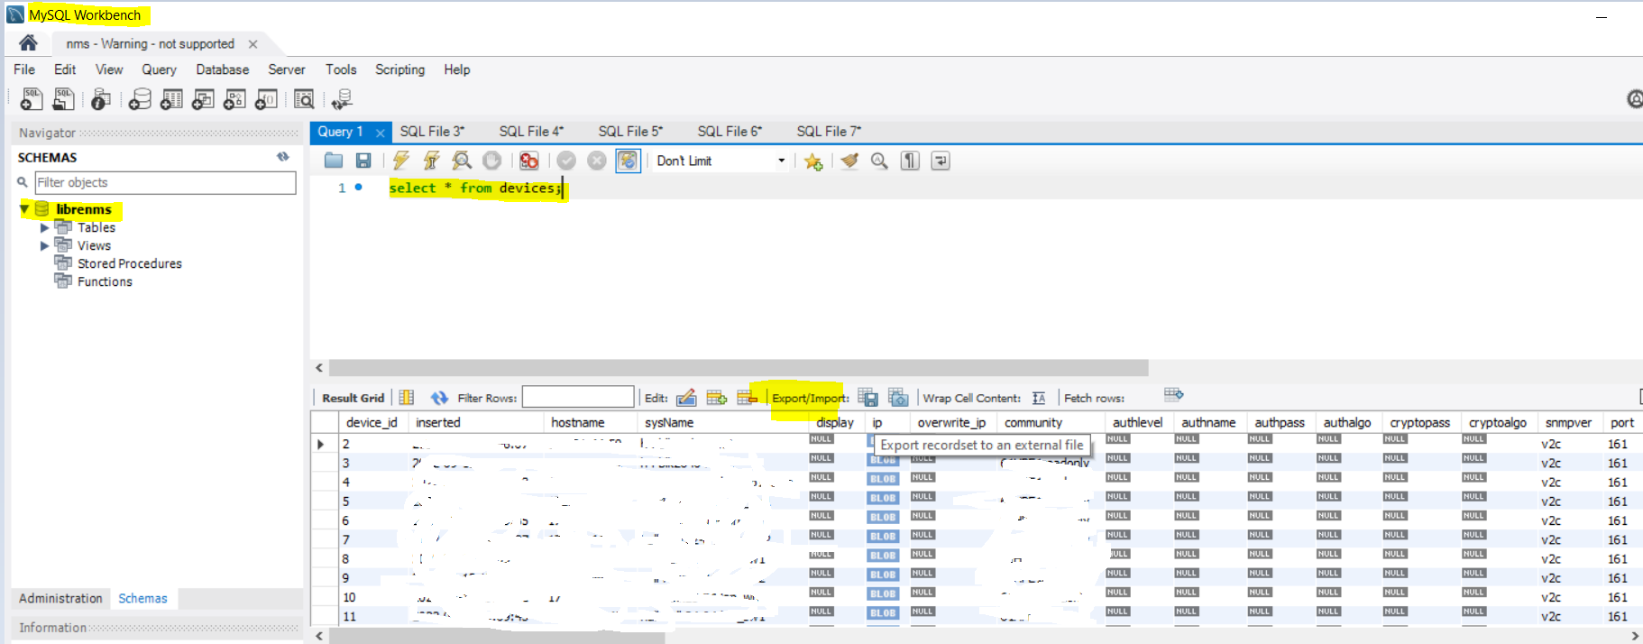Save current statement as a snippet favorite
1643x644 pixels.
[813, 161]
